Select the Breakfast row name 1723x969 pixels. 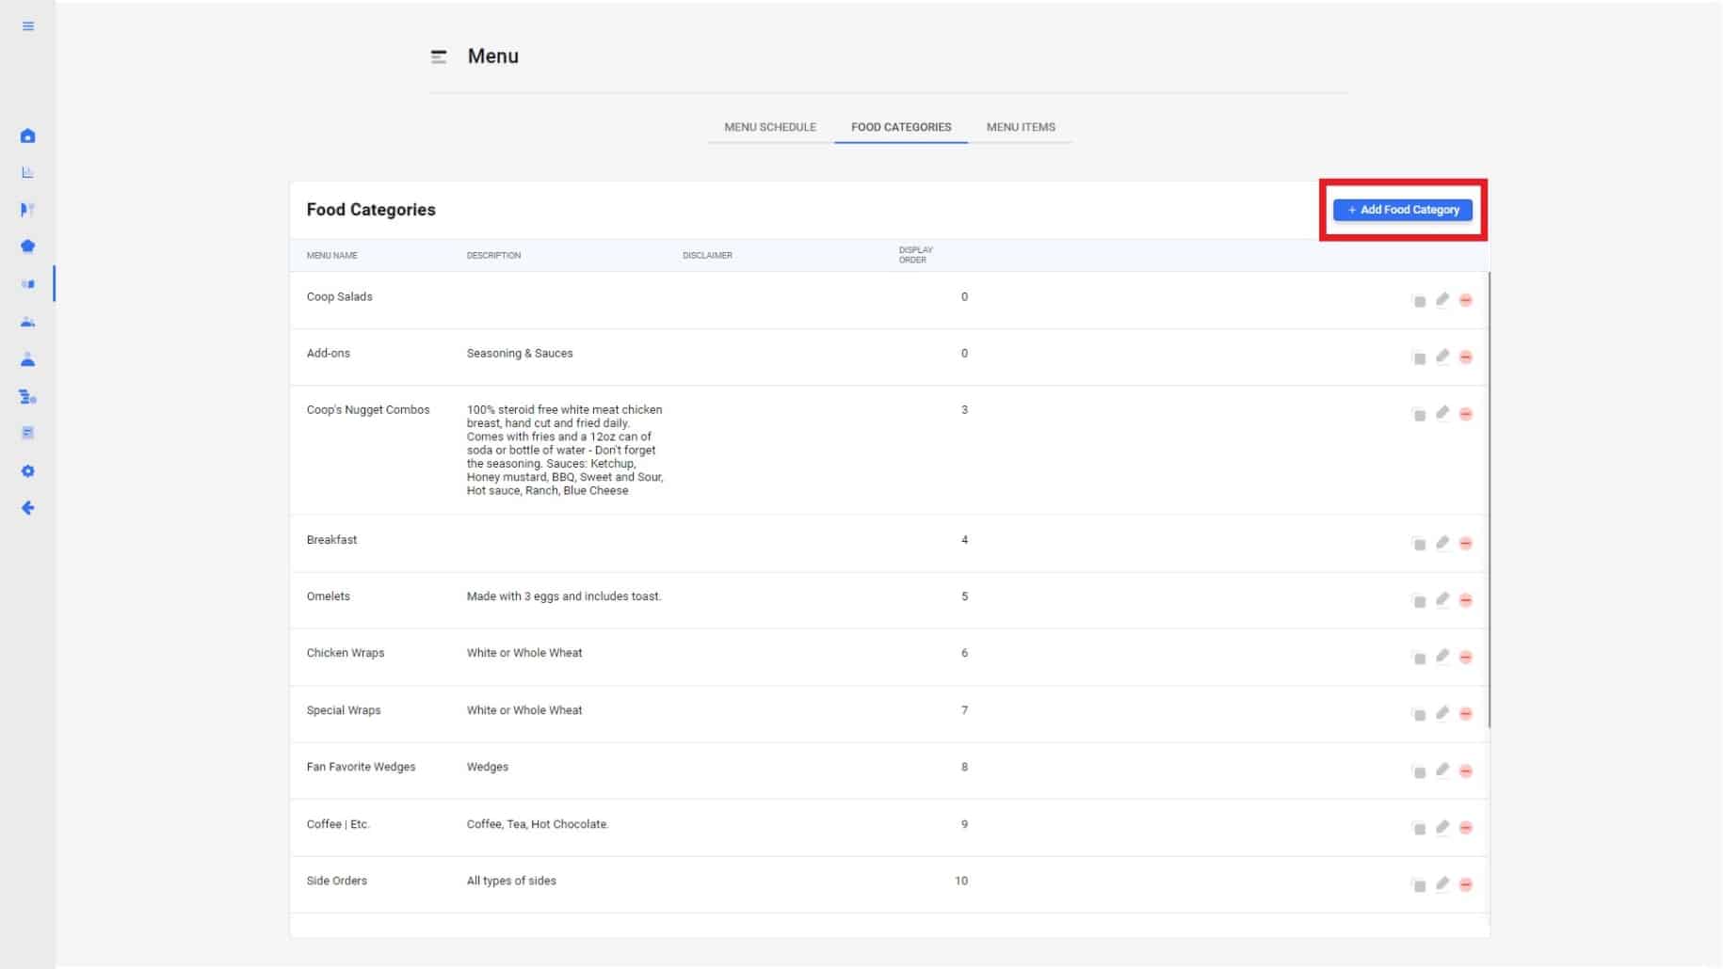[x=331, y=540]
